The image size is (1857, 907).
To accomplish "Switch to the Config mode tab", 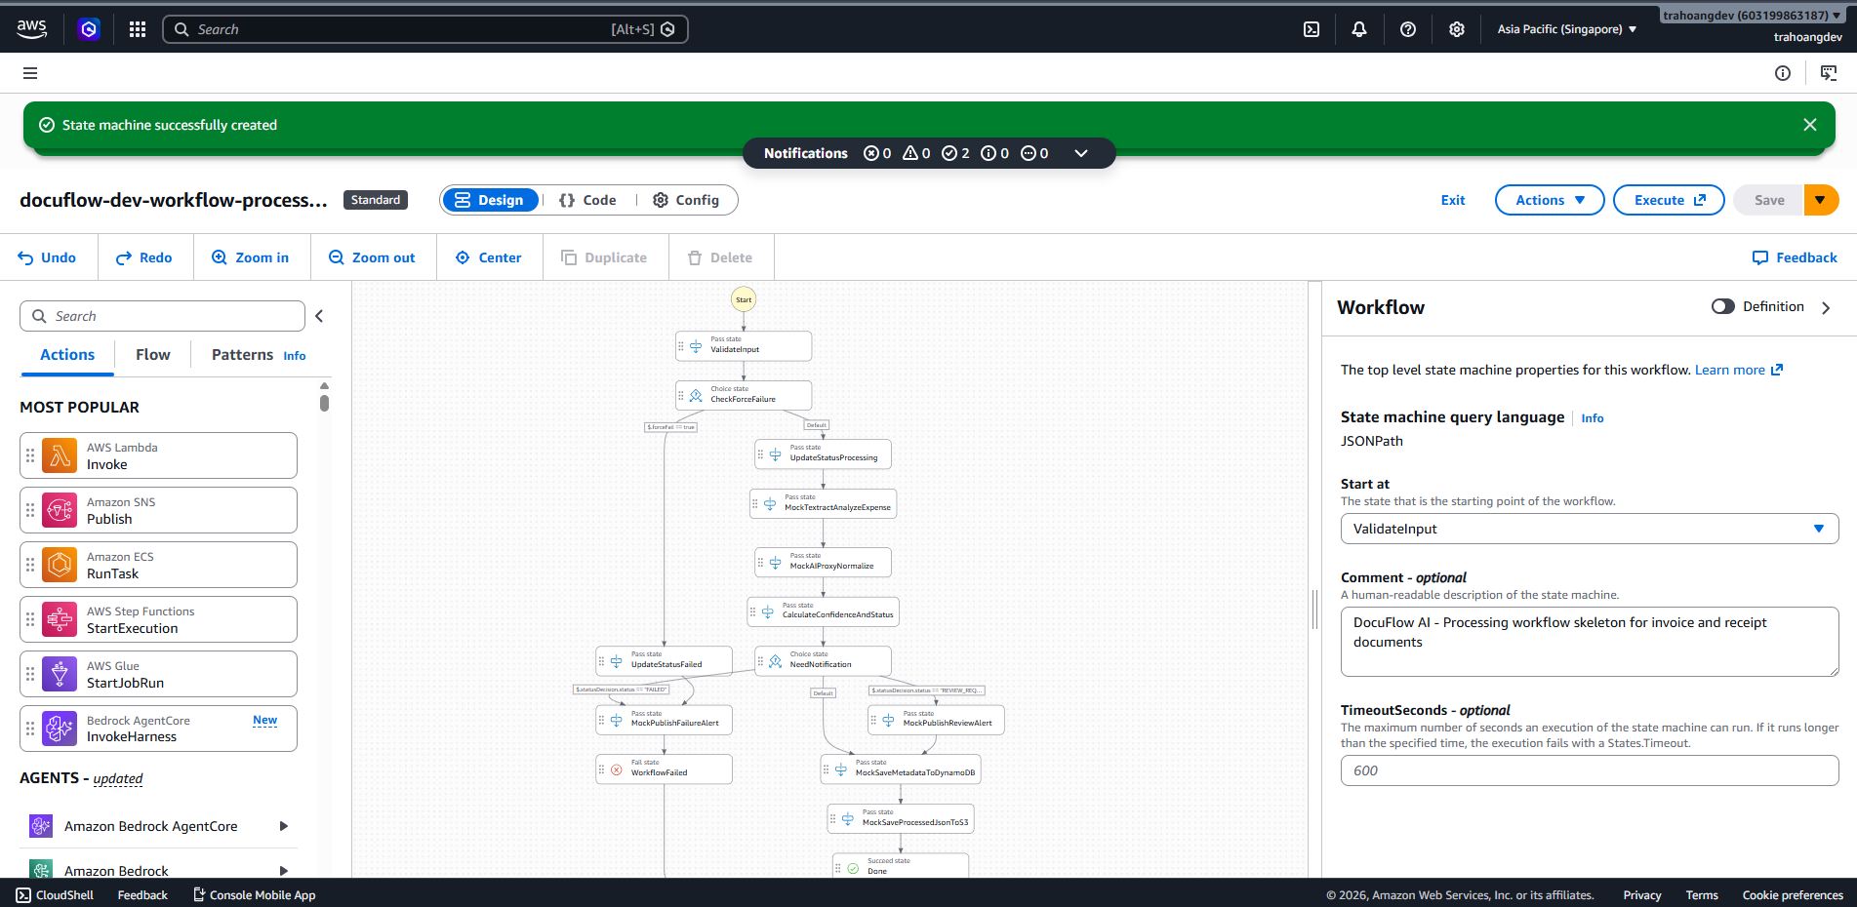I will coord(686,200).
